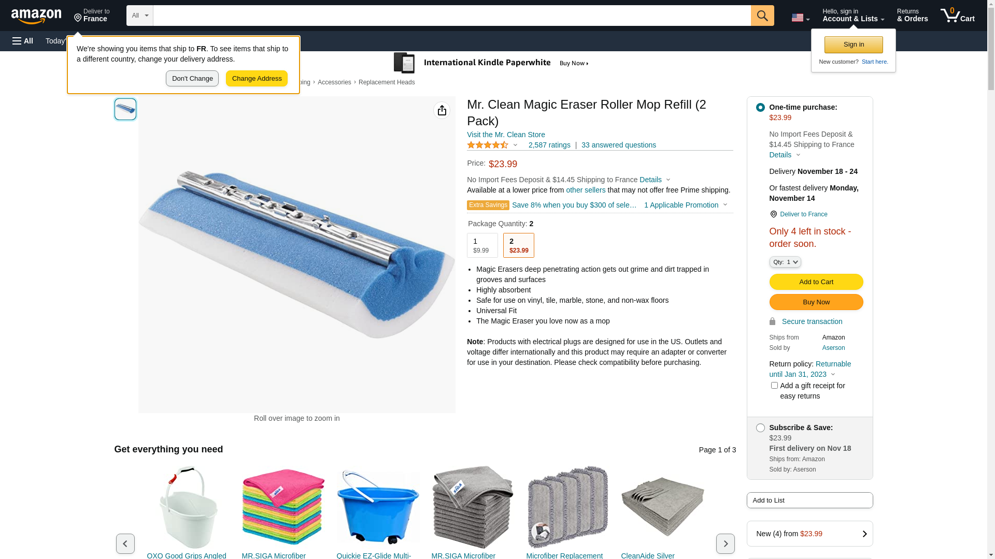Click the Amazon logo
The image size is (995, 559).
coord(36,16)
